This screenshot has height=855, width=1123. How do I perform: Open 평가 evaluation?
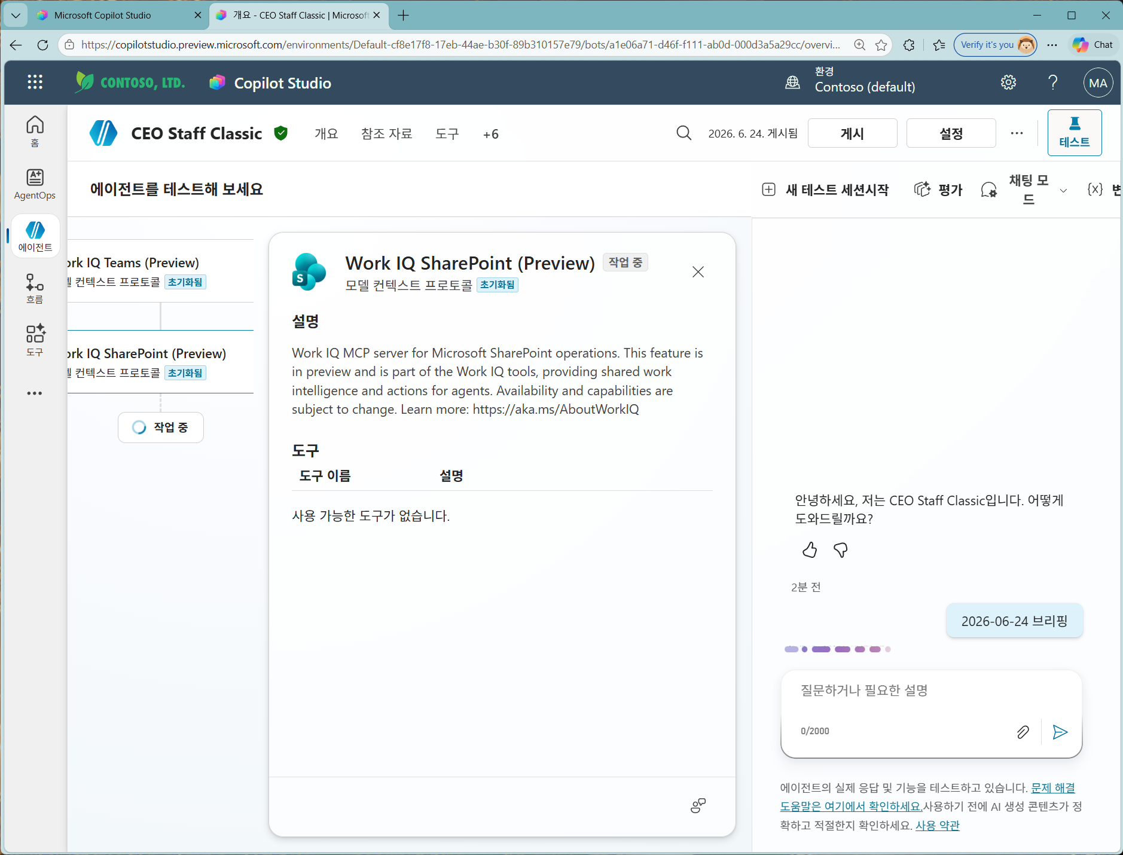click(938, 190)
